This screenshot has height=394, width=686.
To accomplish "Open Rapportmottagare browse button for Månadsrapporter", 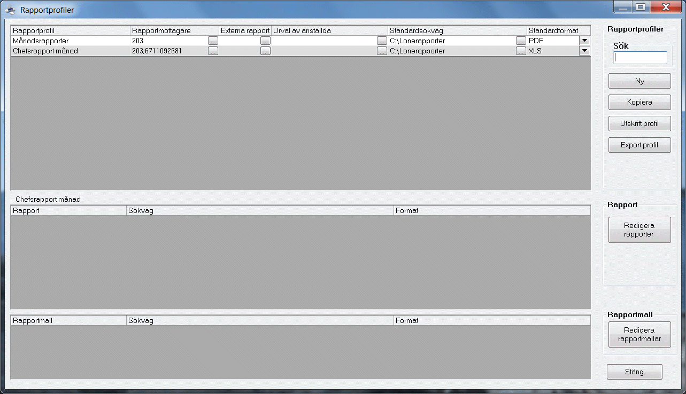I will (213, 41).
